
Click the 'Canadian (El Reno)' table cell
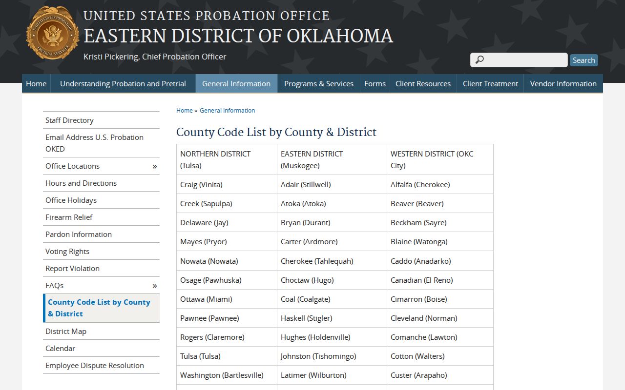coord(440,280)
